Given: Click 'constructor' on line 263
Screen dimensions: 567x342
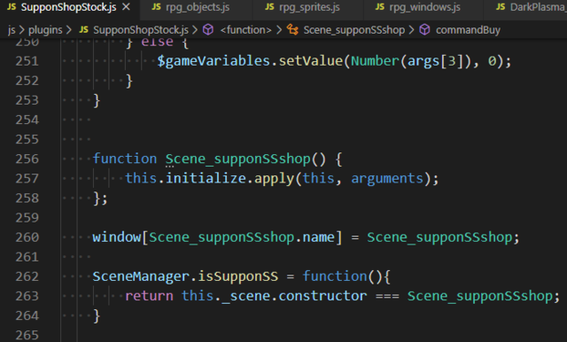Looking at the screenshot, I should click(322, 296).
